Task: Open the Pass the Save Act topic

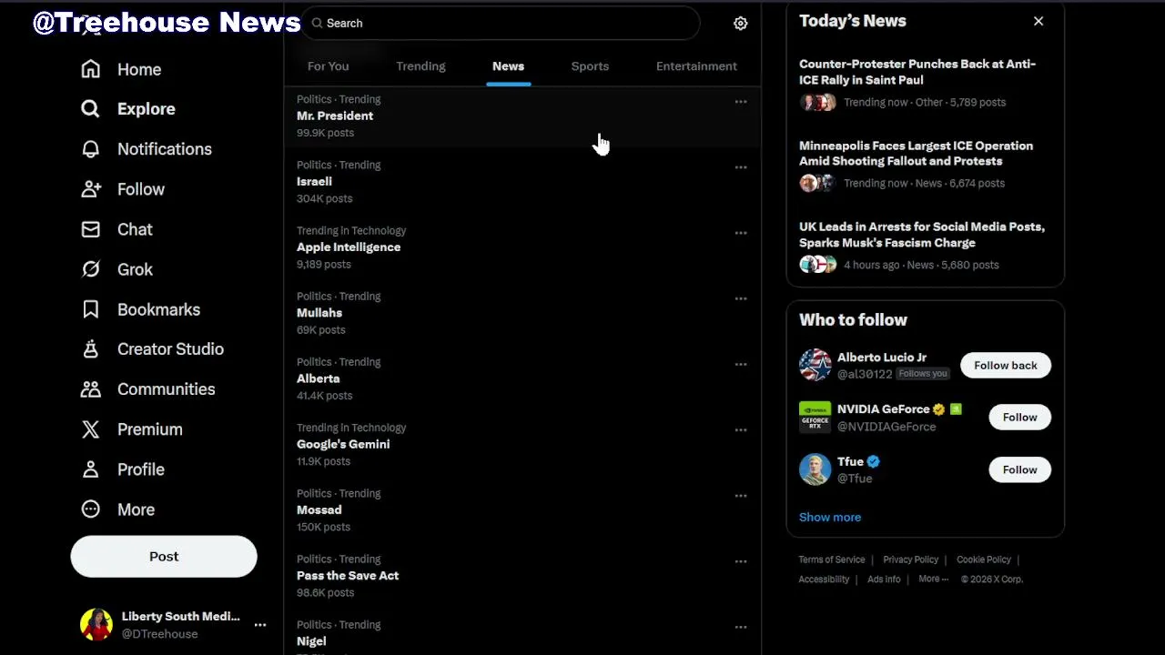Action: (x=522, y=576)
